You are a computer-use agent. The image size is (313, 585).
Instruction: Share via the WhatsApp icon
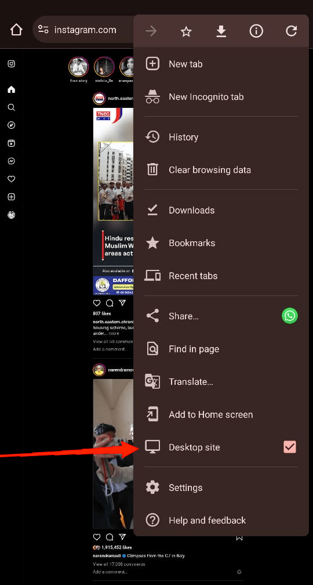290,316
